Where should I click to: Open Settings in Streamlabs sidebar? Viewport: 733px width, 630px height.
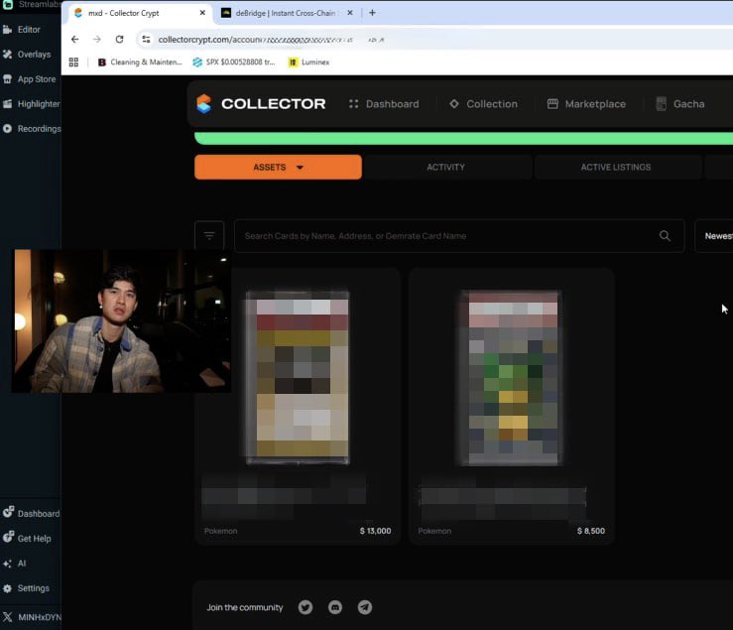[26, 588]
